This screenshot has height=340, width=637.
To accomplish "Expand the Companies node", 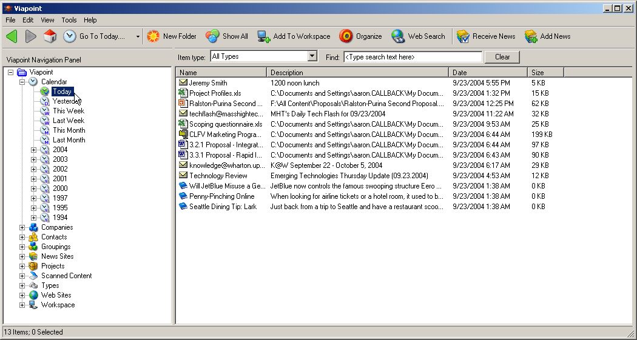I will [22, 228].
